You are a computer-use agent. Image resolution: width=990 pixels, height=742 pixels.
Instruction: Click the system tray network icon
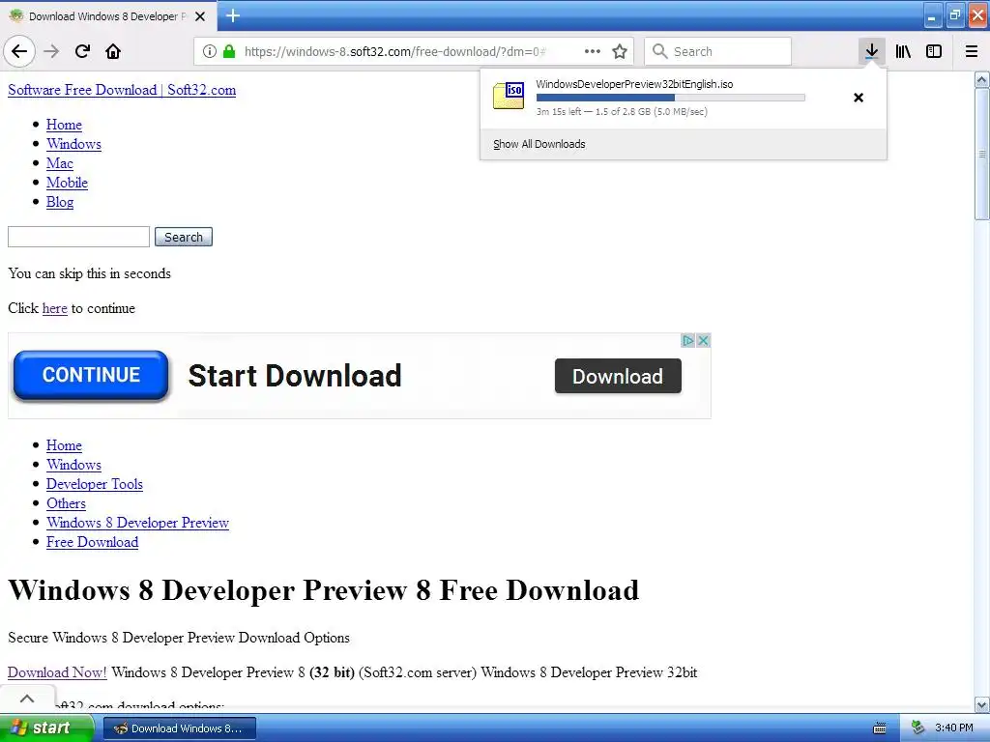pyautogui.click(x=917, y=728)
